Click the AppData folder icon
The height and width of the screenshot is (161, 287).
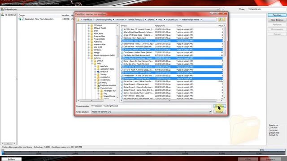pos(98,66)
